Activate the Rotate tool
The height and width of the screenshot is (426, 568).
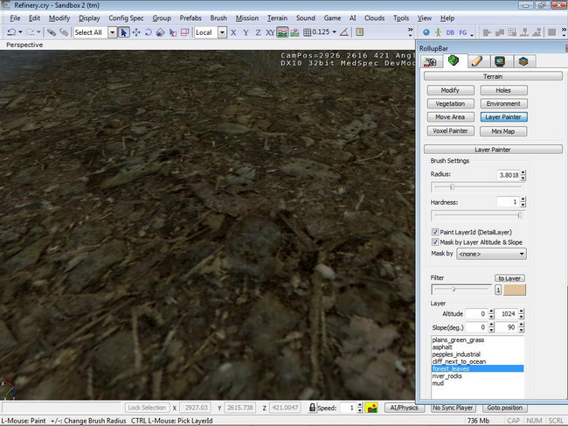click(x=149, y=32)
